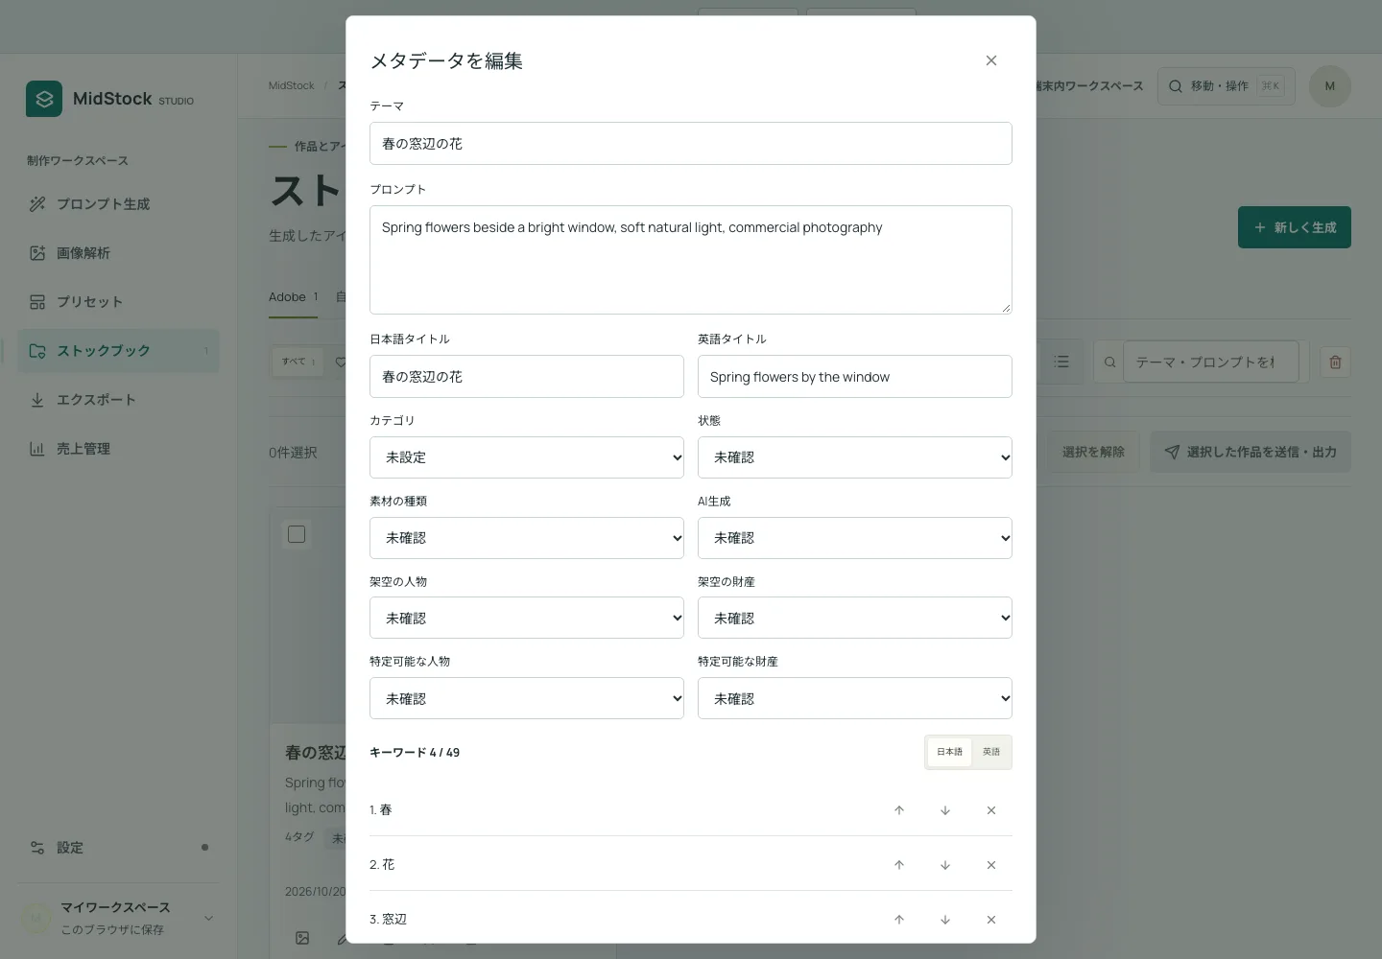1382x959 pixels.
Task: Tick the artwork card checkbox
Action: coord(297,534)
